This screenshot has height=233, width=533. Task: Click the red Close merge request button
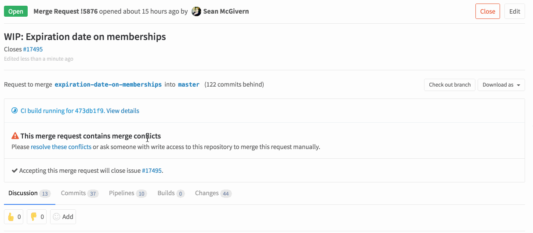point(488,11)
